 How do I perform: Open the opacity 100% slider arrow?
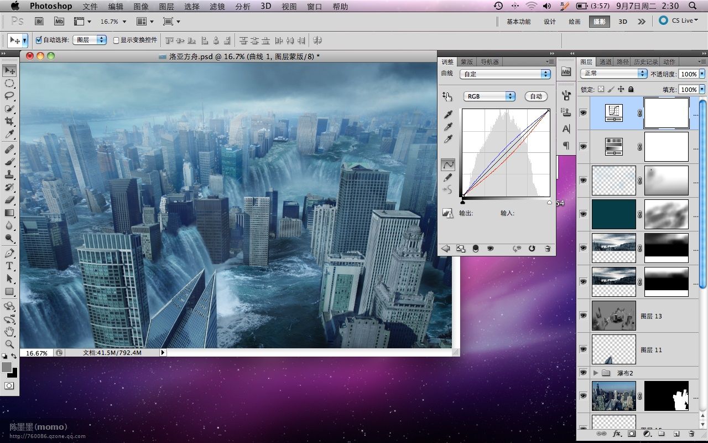702,74
